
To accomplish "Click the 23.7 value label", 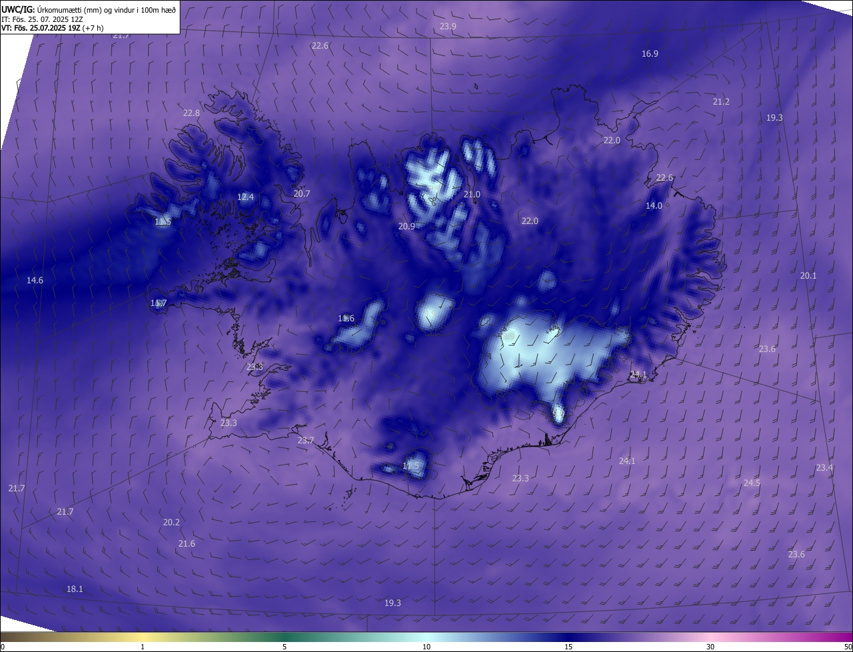I will (x=305, y=440).
